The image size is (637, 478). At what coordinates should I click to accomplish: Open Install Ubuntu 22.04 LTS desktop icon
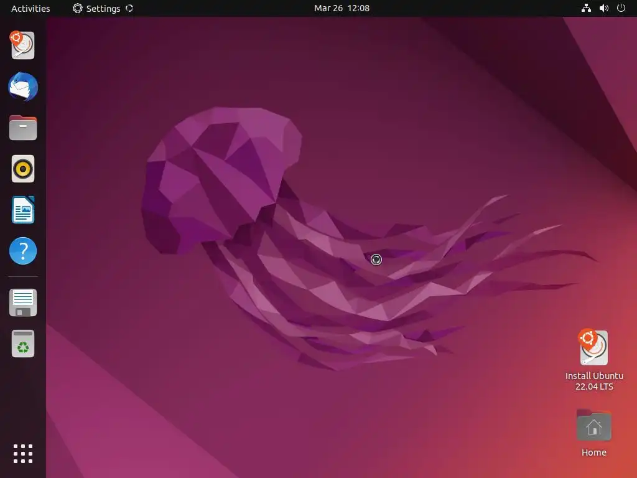pos(594,360)
